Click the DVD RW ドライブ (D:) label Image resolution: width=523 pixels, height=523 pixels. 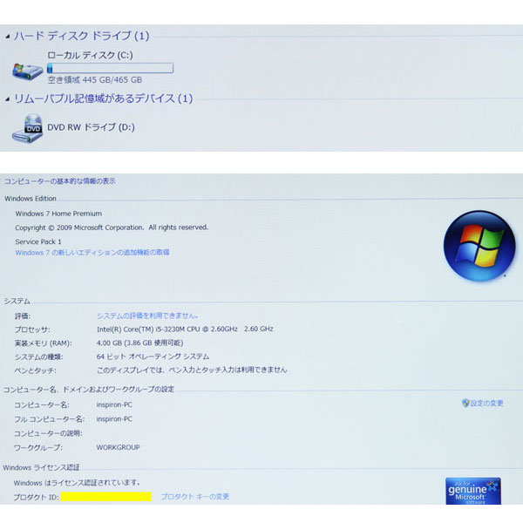click(91, 127)
